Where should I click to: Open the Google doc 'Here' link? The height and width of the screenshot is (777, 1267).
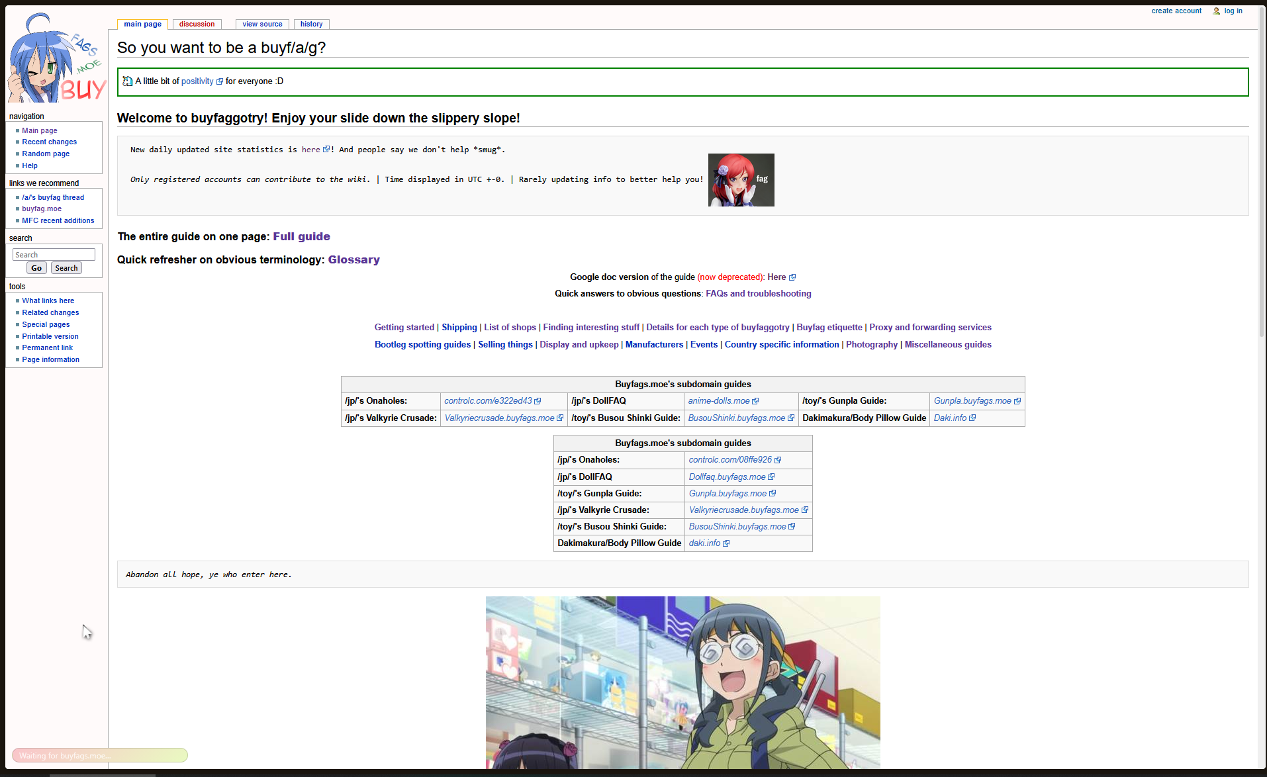pos(781,277)
